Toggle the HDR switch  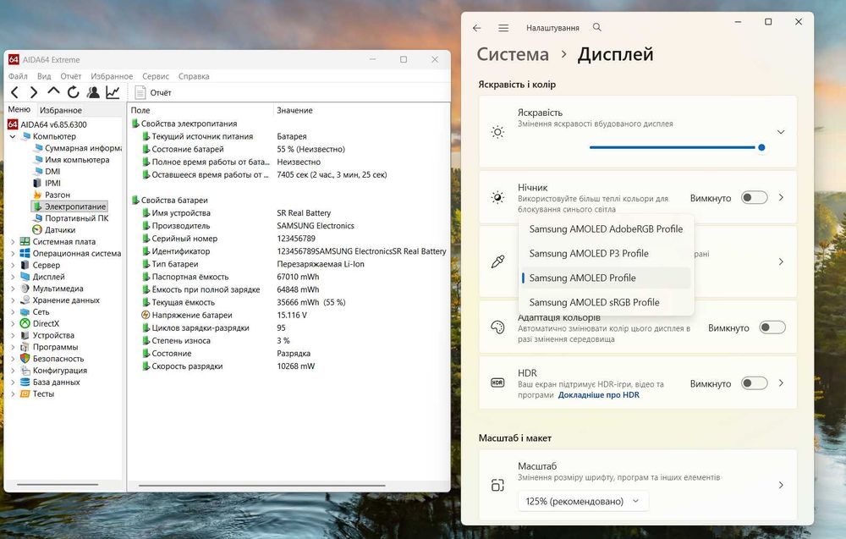[x=754, y=383]
